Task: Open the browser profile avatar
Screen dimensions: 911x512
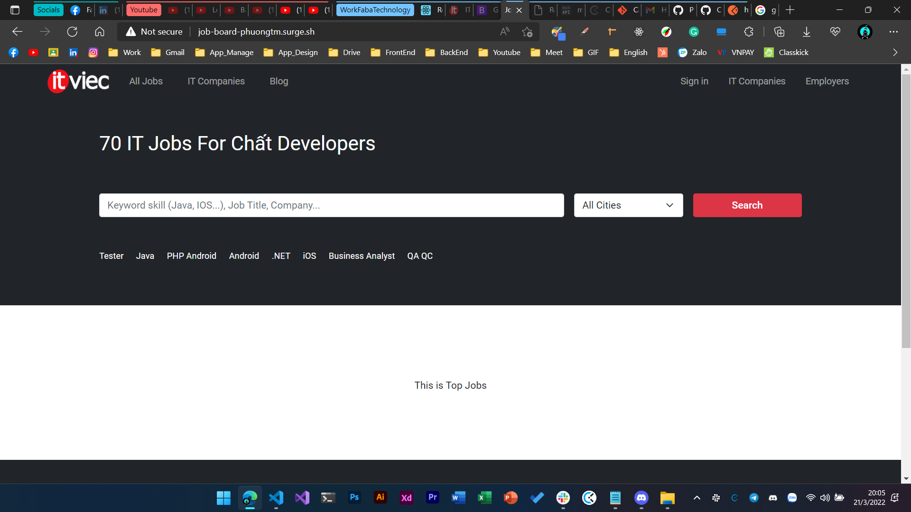Action: [865, 32]
